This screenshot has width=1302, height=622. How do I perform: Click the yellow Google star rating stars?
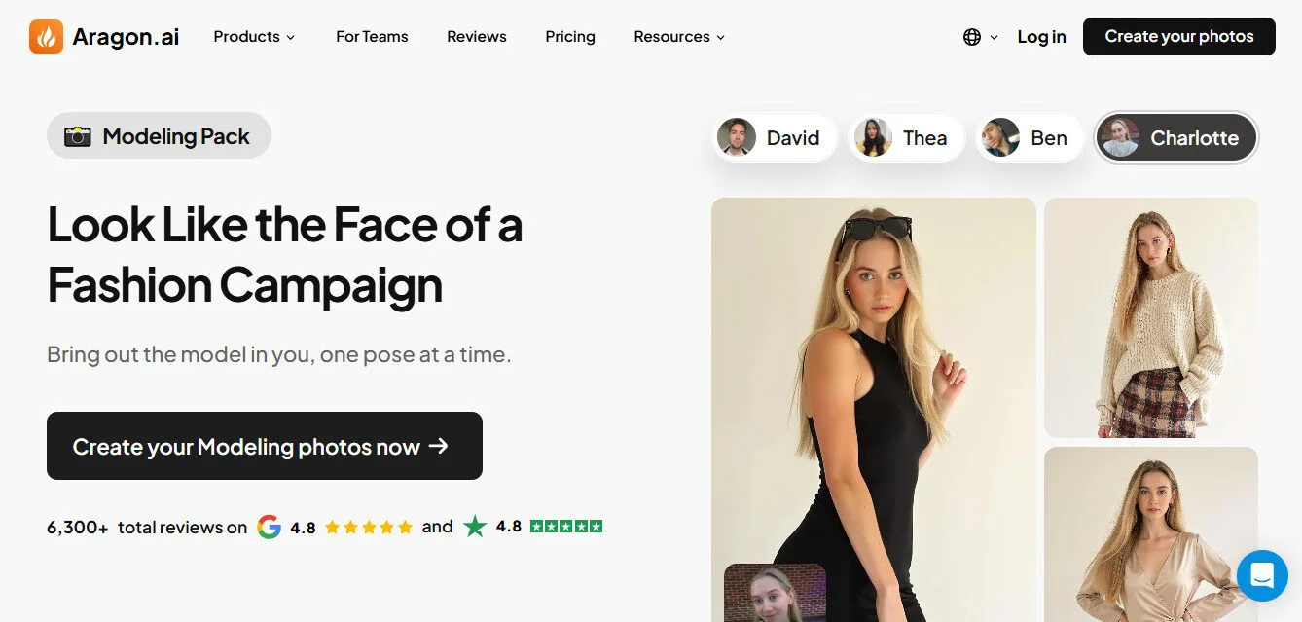click(369, 526)
